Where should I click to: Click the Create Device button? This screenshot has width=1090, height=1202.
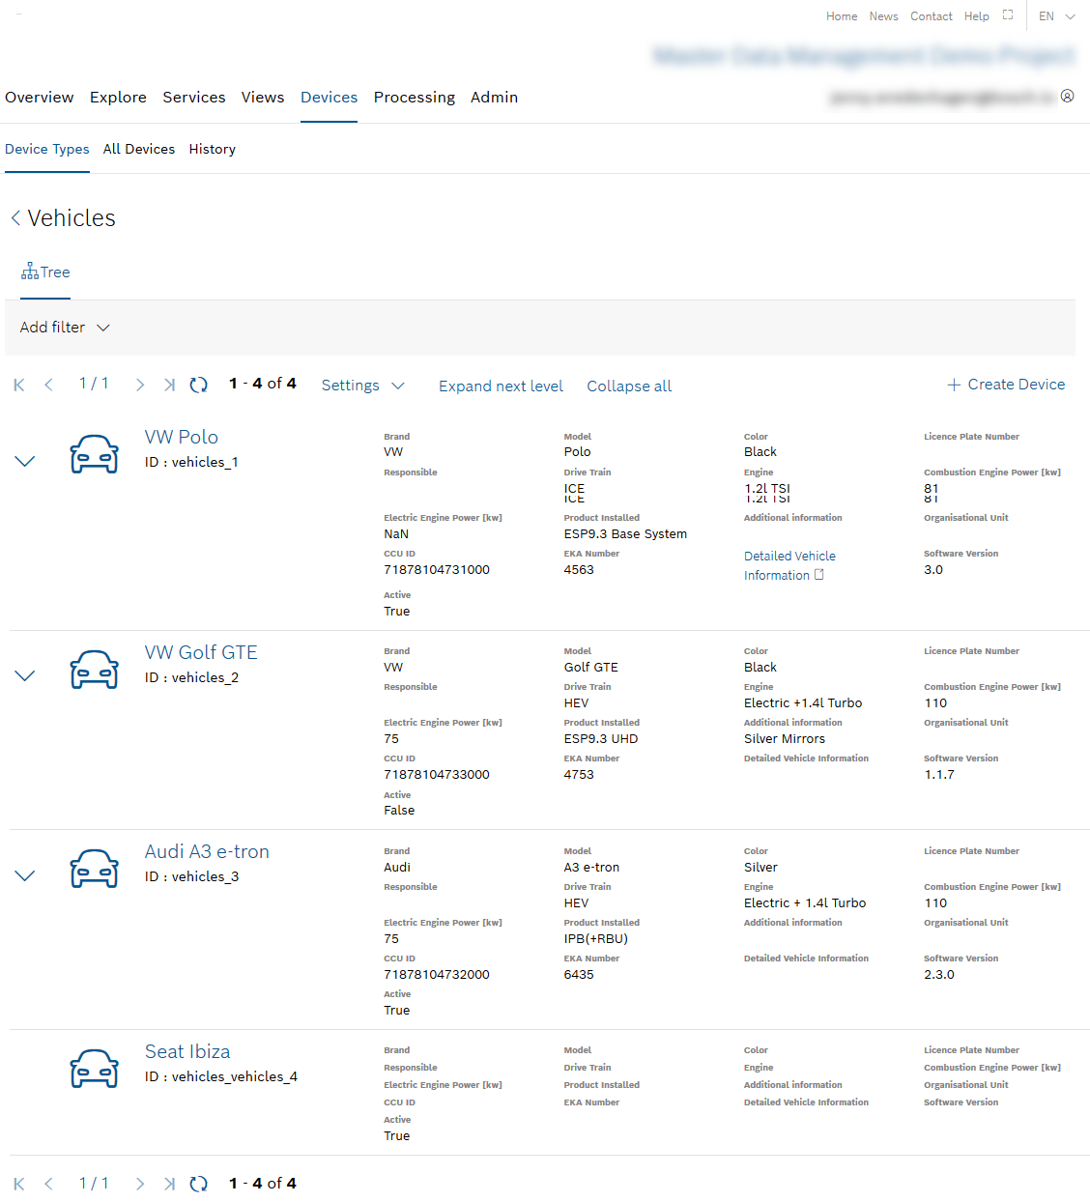coord(1006,385)
